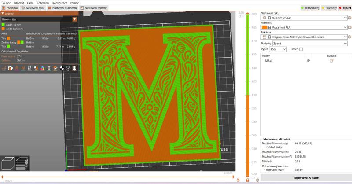Open the Okno menu

pyautogui.click(x=30, y=3)
